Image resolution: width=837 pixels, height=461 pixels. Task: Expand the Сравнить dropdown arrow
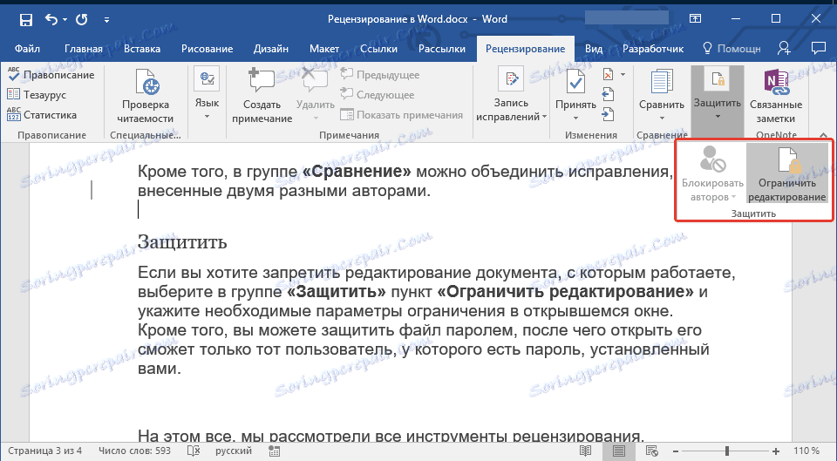point(662,118)
